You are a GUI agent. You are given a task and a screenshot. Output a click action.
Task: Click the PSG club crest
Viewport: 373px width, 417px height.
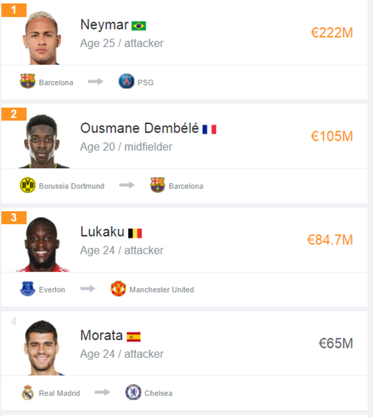point(126,81)
